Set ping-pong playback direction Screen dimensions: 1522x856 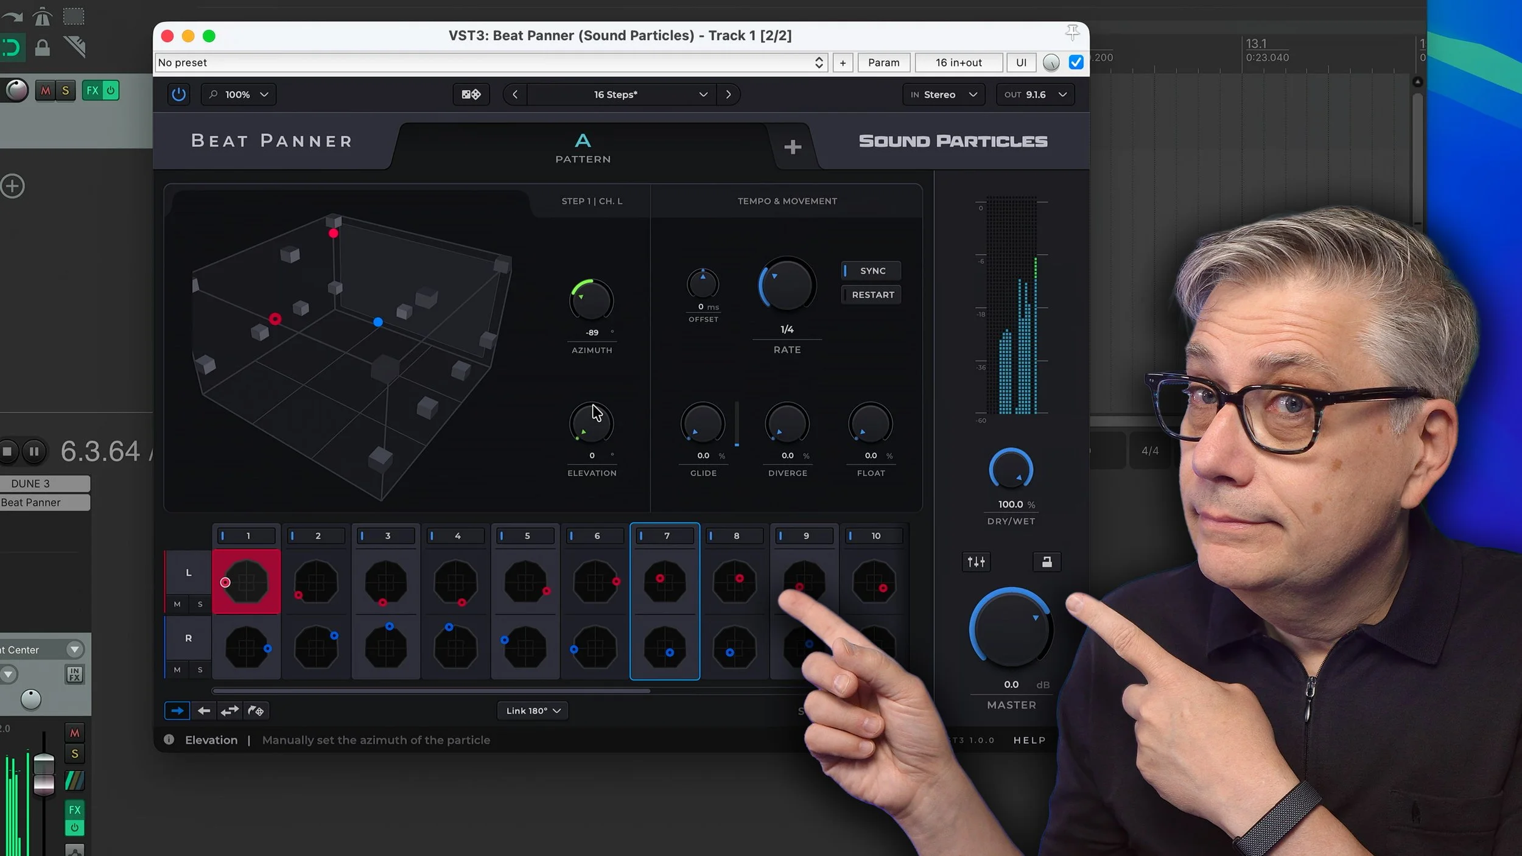click(x=230, y=710)
